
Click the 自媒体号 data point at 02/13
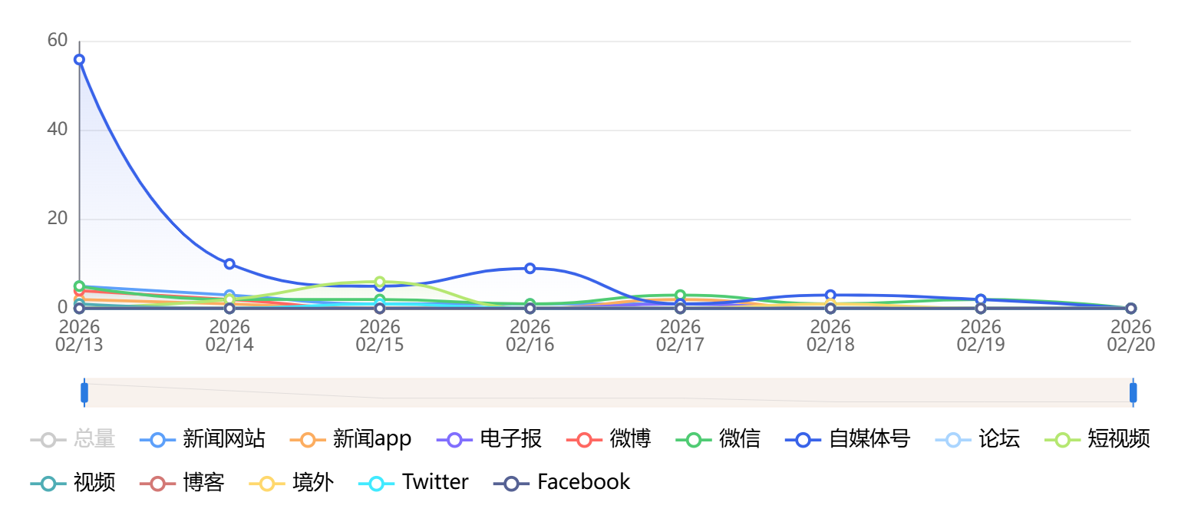coord(79,60)
